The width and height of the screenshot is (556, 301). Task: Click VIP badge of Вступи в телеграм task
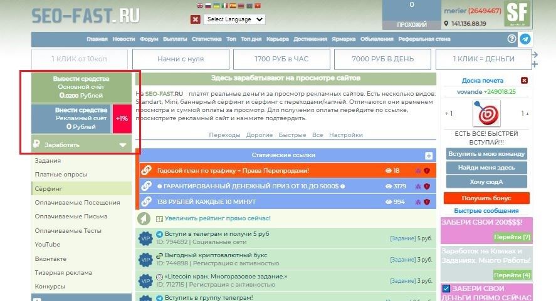(x=145, y=238)
